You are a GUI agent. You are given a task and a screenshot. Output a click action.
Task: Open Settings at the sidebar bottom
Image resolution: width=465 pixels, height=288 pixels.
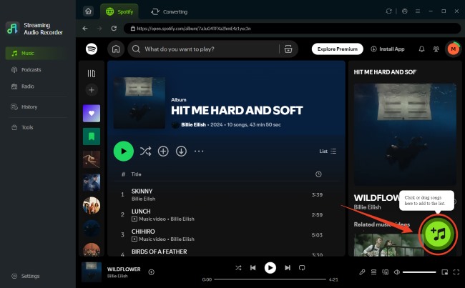click(x=26, y=276)
